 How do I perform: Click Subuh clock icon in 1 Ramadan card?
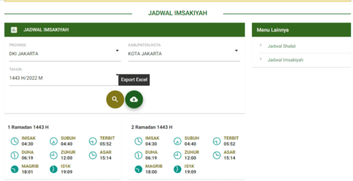(54, 141)
